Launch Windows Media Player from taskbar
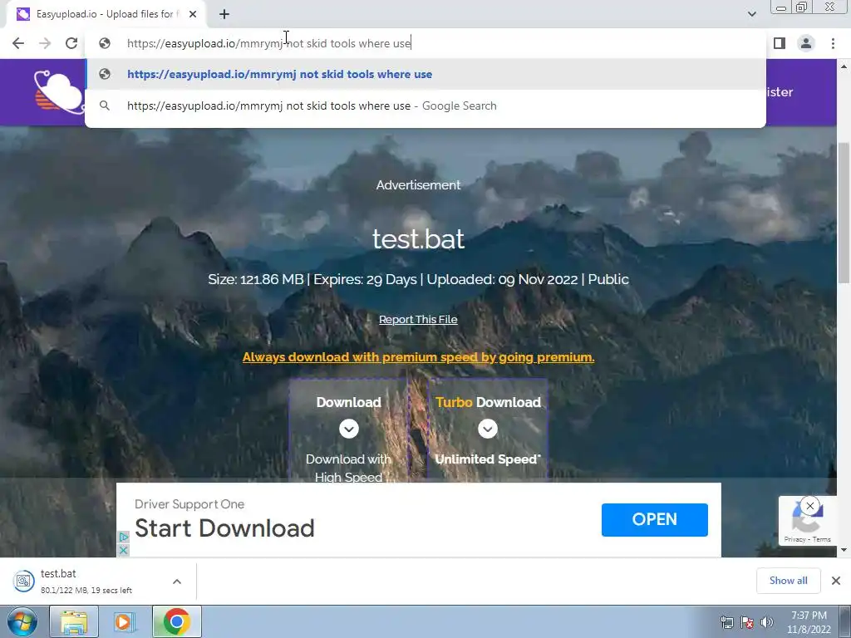 point(124,621)
